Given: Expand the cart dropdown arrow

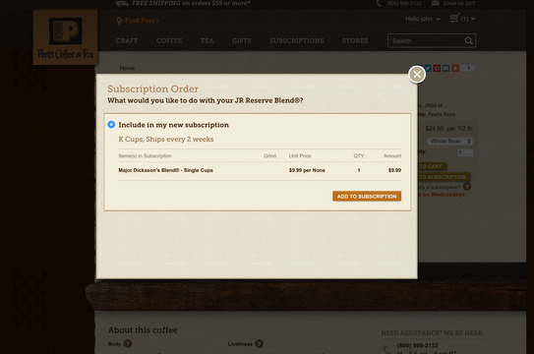Looking at the screenshot, I should coord(473,19).
